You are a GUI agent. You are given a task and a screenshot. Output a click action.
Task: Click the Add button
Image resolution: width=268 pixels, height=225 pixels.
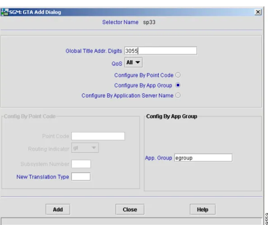point(58,210)
